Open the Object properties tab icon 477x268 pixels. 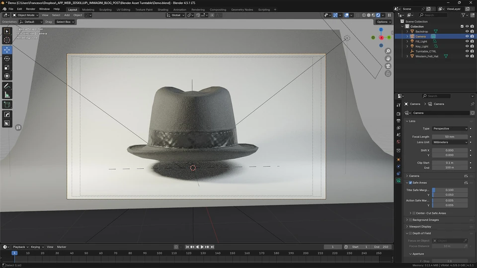pyautogui.click(x=398, y=159)
